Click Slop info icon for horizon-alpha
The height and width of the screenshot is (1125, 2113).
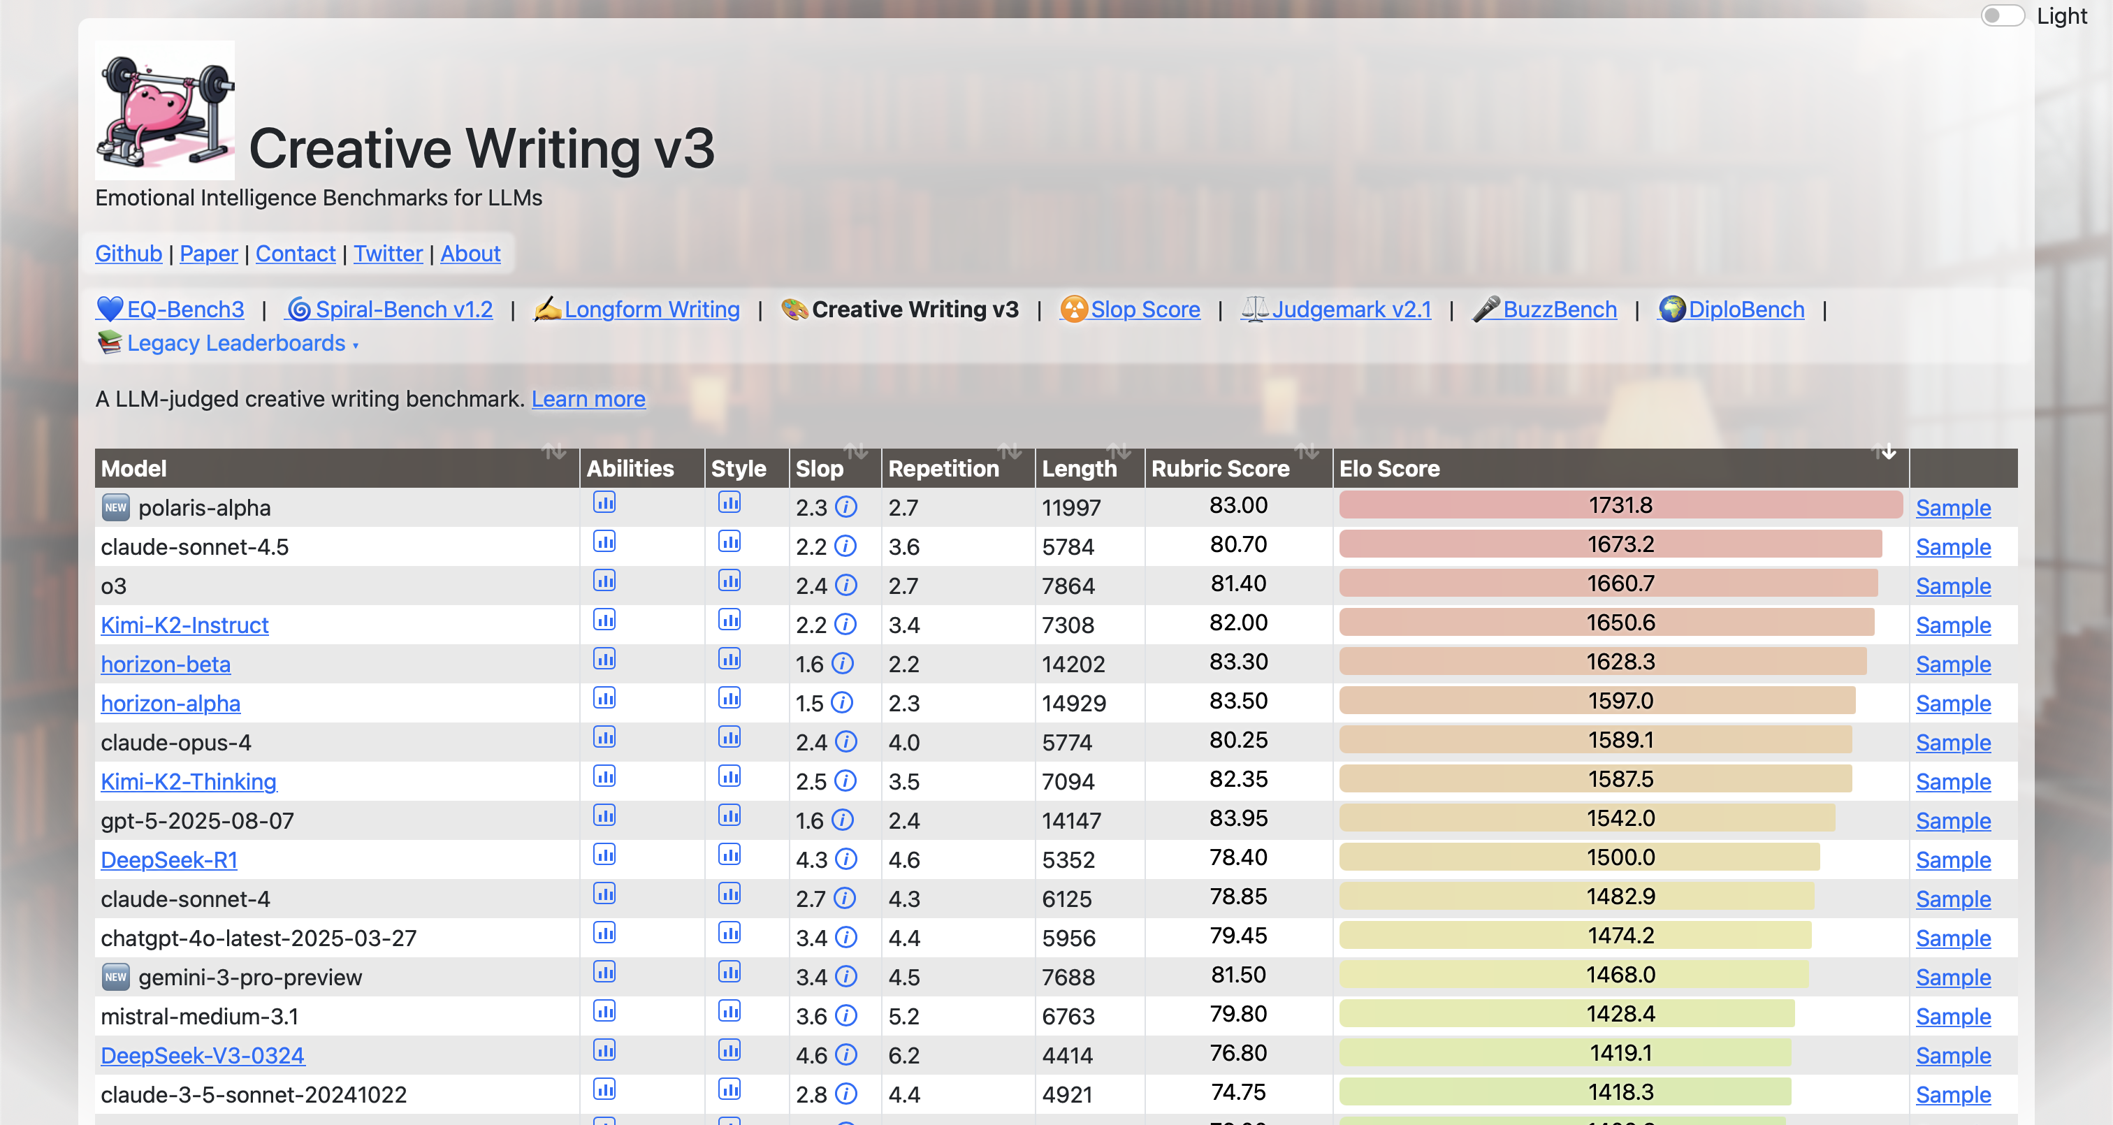click(841, 703)
